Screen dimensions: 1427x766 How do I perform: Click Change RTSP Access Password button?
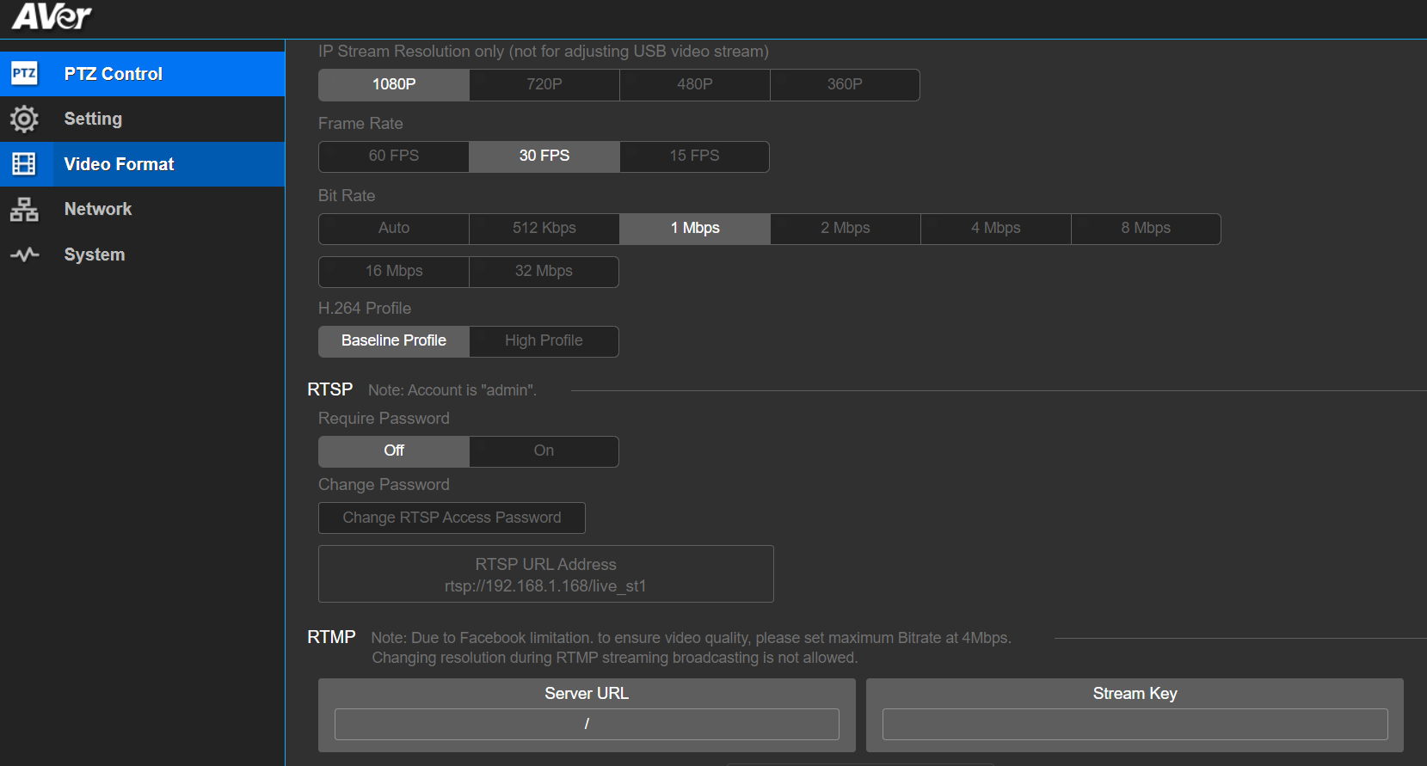[x=452, y=518]
